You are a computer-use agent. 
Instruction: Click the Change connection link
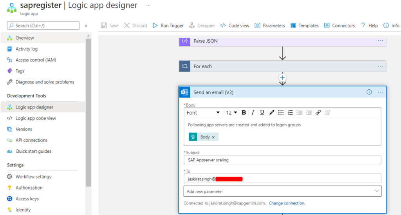(287, 203)
